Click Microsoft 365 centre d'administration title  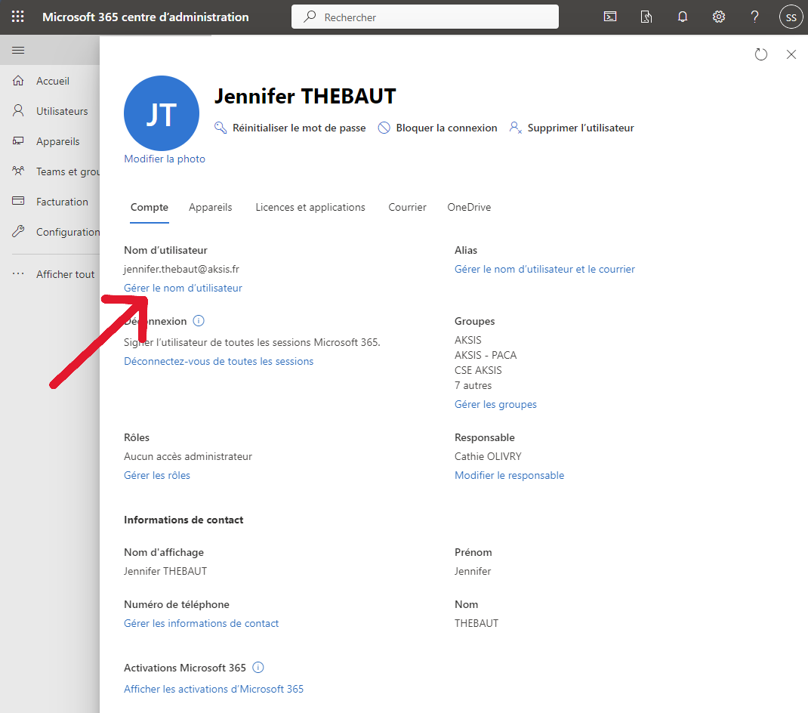coord(145,17)
